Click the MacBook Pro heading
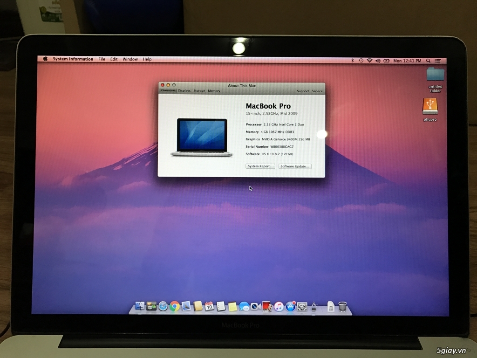 tap(268, 106)
